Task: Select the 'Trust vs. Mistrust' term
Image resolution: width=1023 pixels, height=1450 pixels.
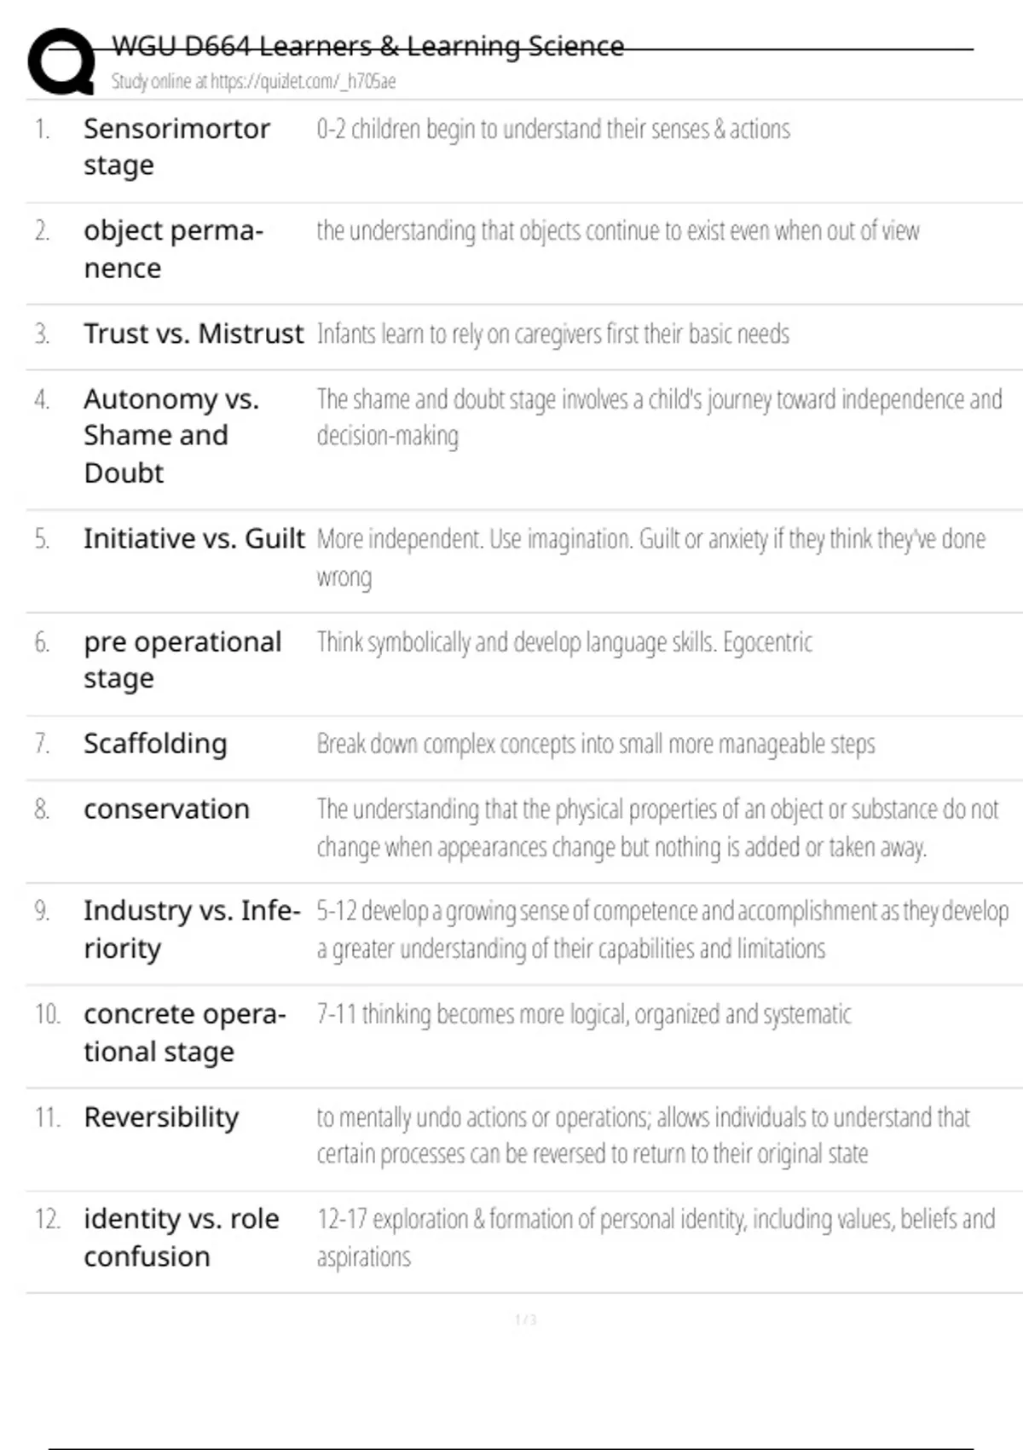Action: point(194,333)
